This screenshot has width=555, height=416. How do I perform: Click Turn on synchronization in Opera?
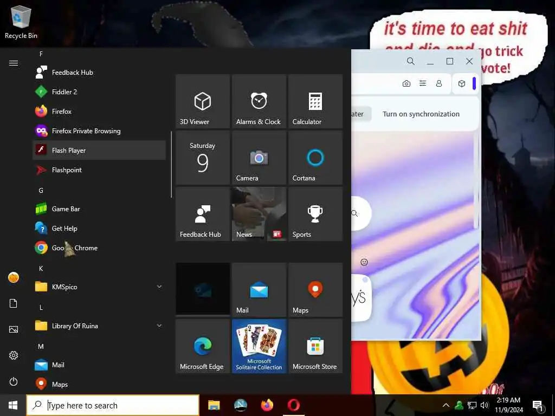[x=421, y=114]
